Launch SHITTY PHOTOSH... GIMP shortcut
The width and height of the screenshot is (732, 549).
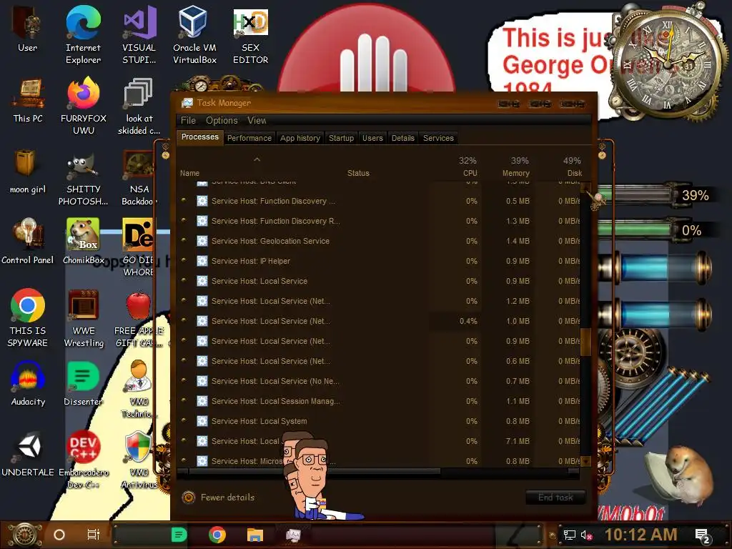pos(83,180)
